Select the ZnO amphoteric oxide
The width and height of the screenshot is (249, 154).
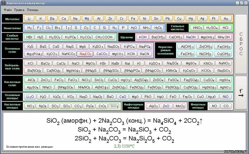(166, 106)
